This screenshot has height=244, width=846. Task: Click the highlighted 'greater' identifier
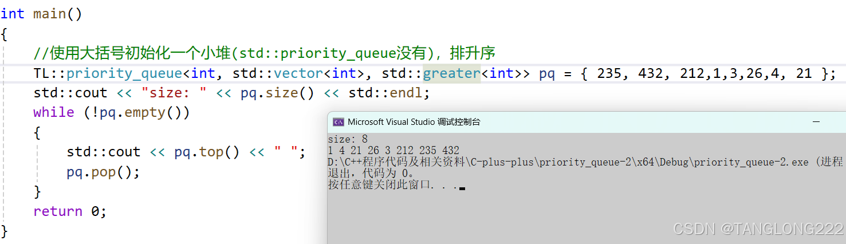[x=452, y=73]
